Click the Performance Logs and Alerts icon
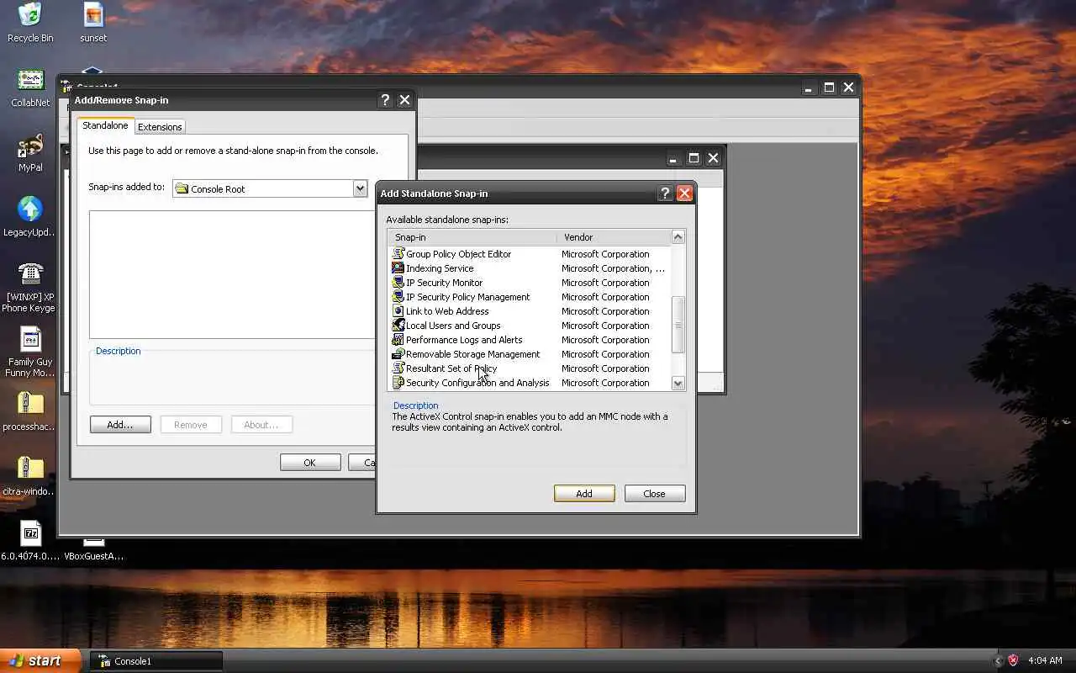 point(398,340)
